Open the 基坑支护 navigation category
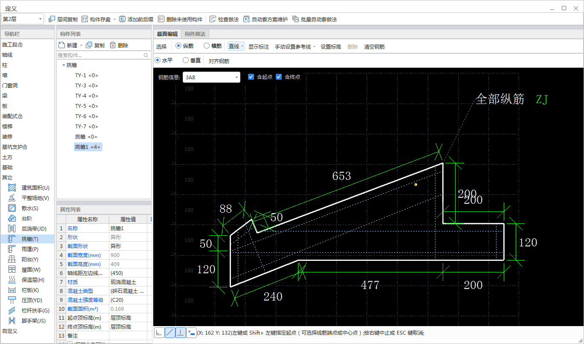The height and width of the screenshot is (344, 584). click(15, 147)
